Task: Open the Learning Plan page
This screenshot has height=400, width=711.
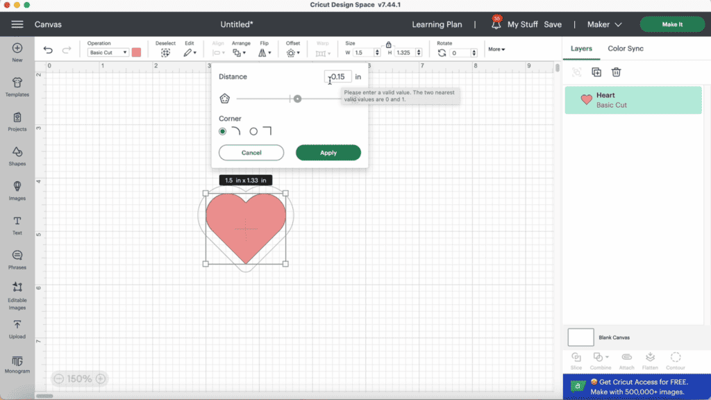Action: (437, 24)
